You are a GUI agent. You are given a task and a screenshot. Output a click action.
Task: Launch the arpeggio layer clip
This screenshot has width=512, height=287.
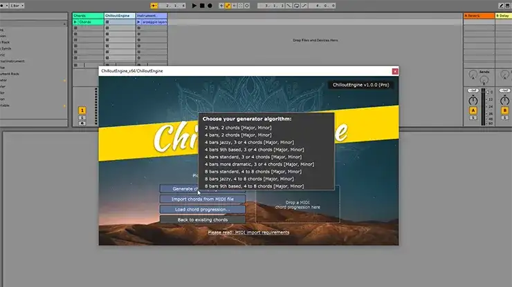pos(139,22)
